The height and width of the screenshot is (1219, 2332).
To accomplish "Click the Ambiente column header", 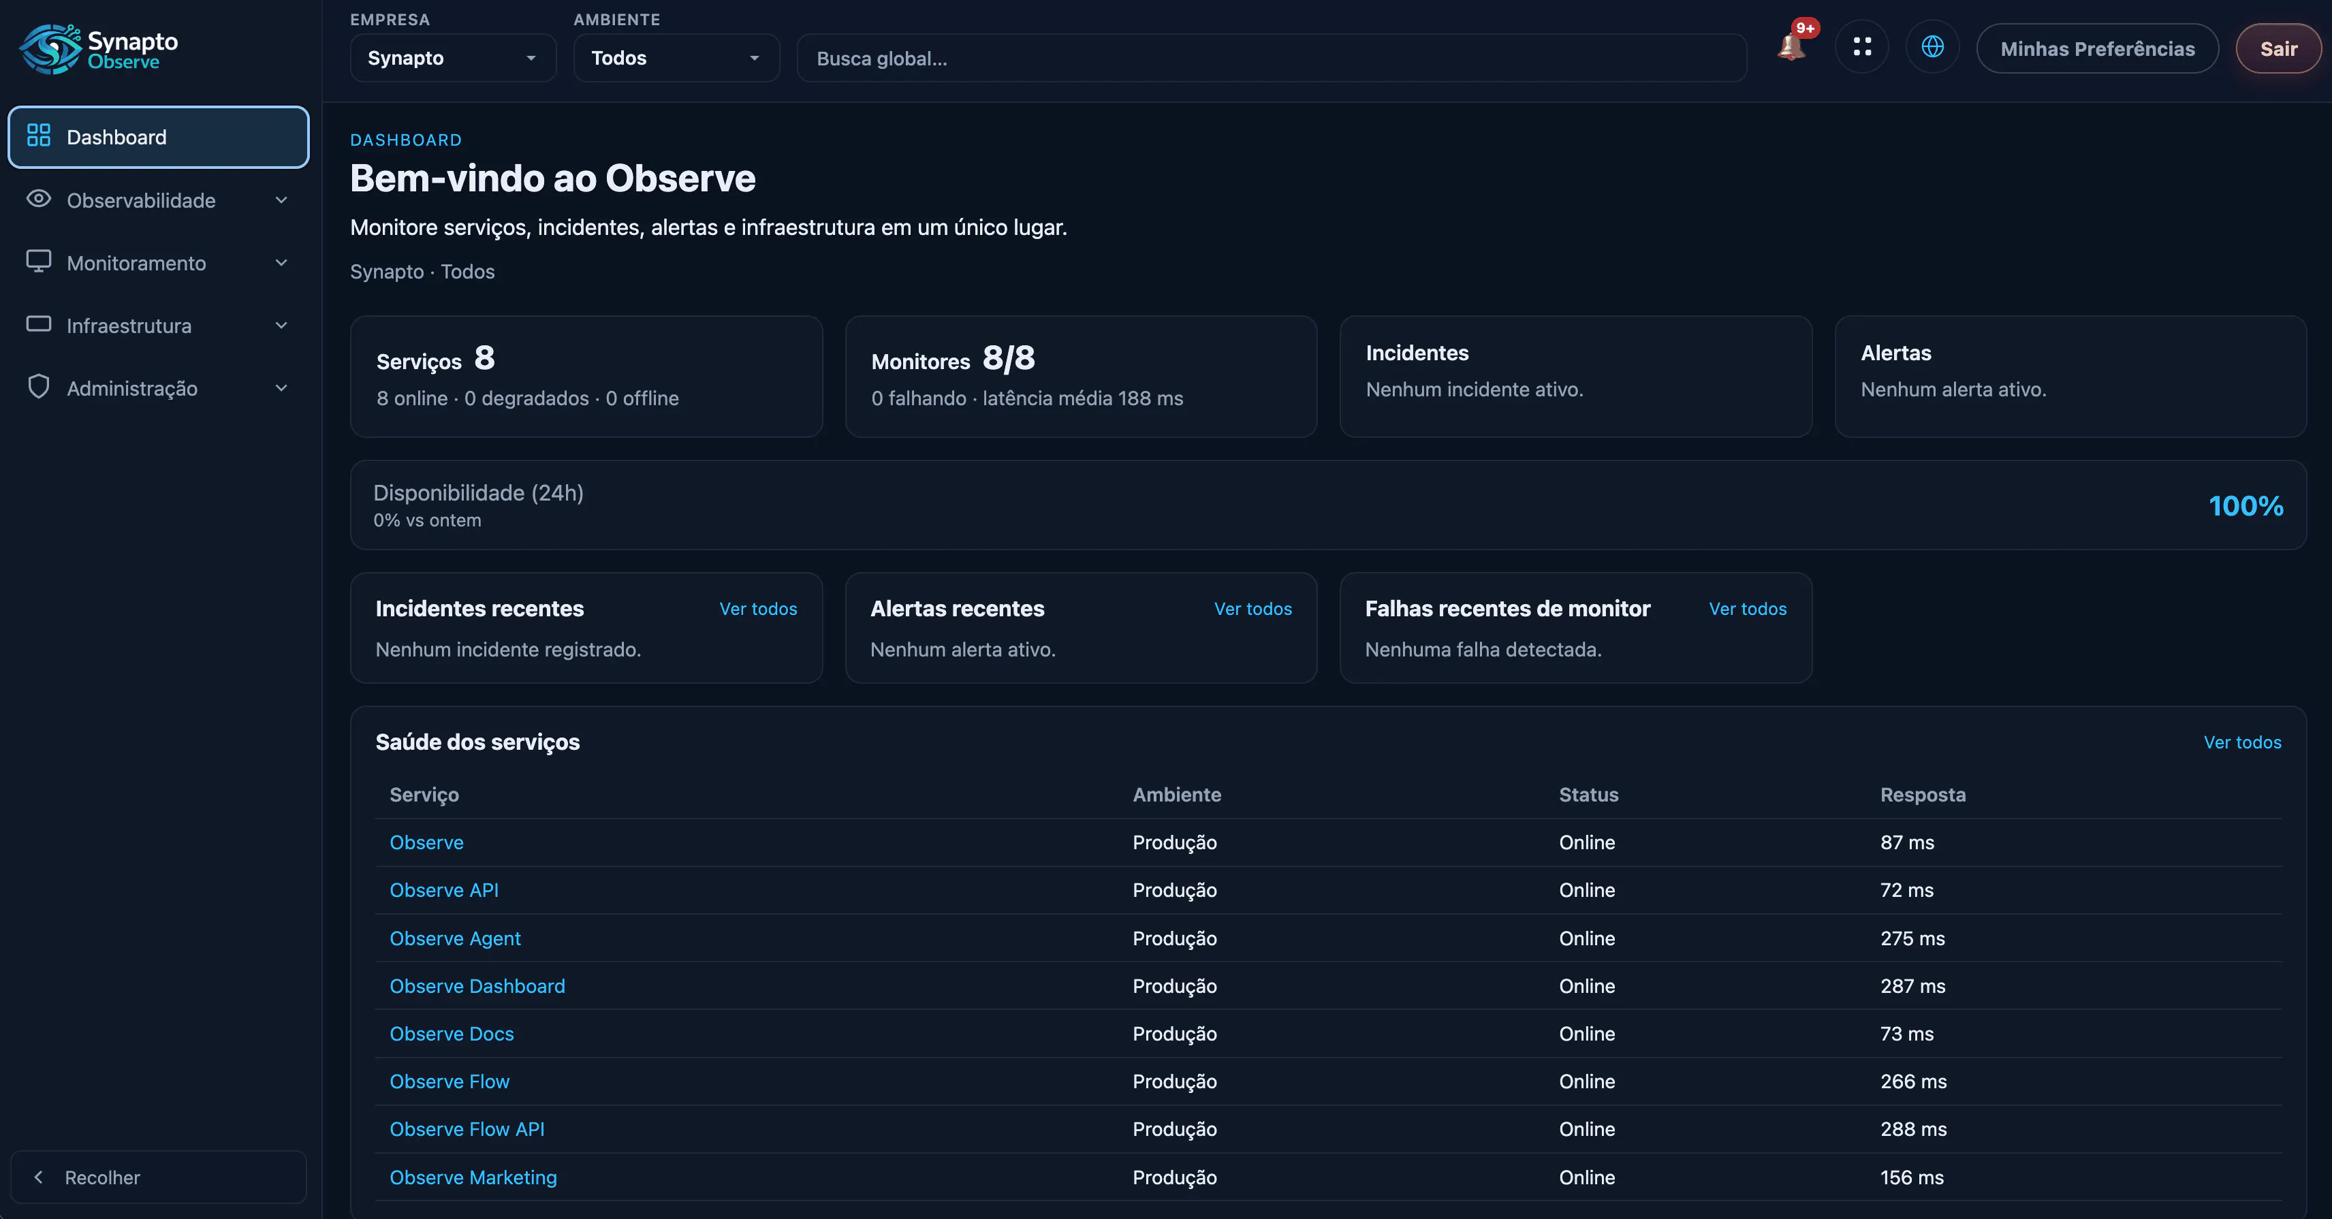I will pos(1177,795).
